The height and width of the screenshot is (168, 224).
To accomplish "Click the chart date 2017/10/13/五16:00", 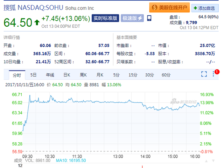I will 25,85.
